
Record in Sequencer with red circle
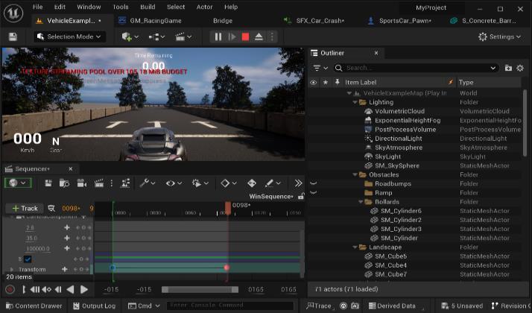point(10,290)
